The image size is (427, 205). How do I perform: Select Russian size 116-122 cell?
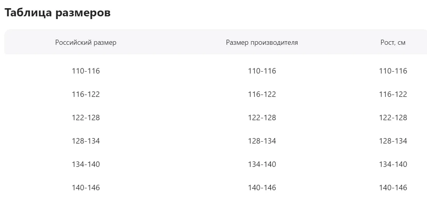pos(86,95)
